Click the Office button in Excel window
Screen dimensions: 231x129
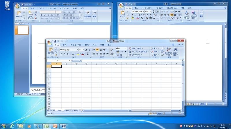coord(49,43)
